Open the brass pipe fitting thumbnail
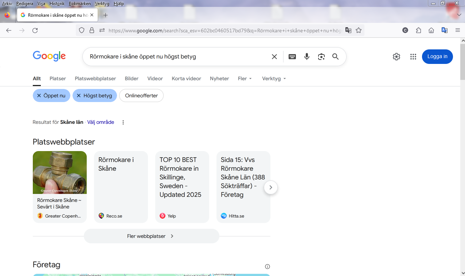The width and height of the screenshot is (465, 276). coord(60,172)
